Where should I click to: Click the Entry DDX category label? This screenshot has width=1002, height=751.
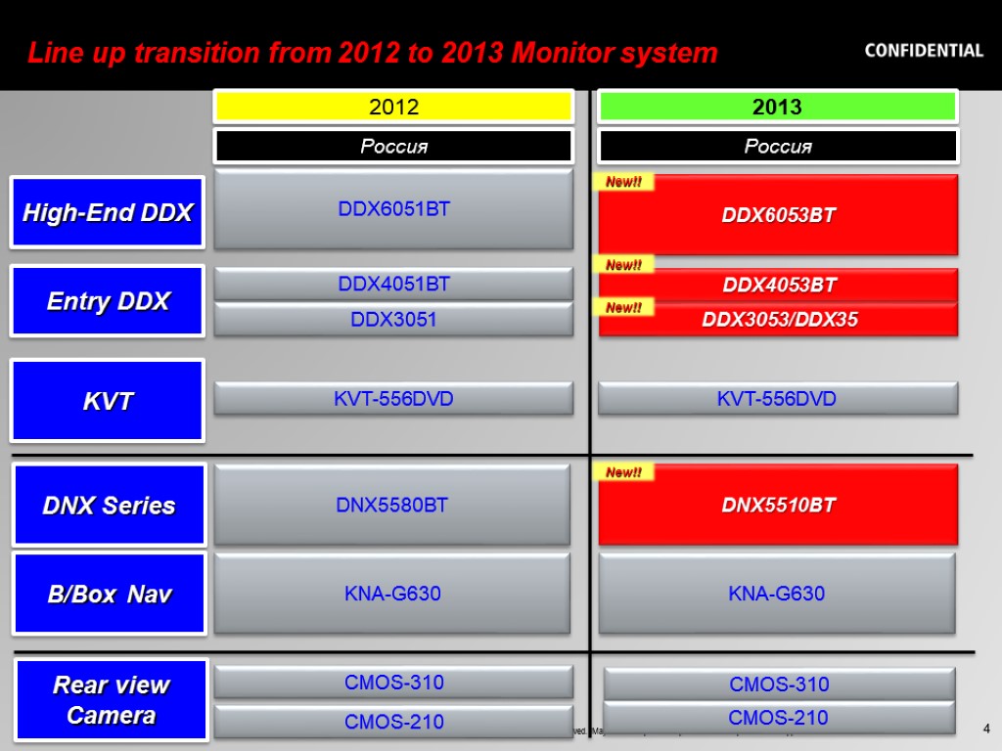click(108, 301)
